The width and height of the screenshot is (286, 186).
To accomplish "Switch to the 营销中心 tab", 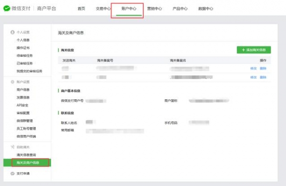I will pos(154,9).
